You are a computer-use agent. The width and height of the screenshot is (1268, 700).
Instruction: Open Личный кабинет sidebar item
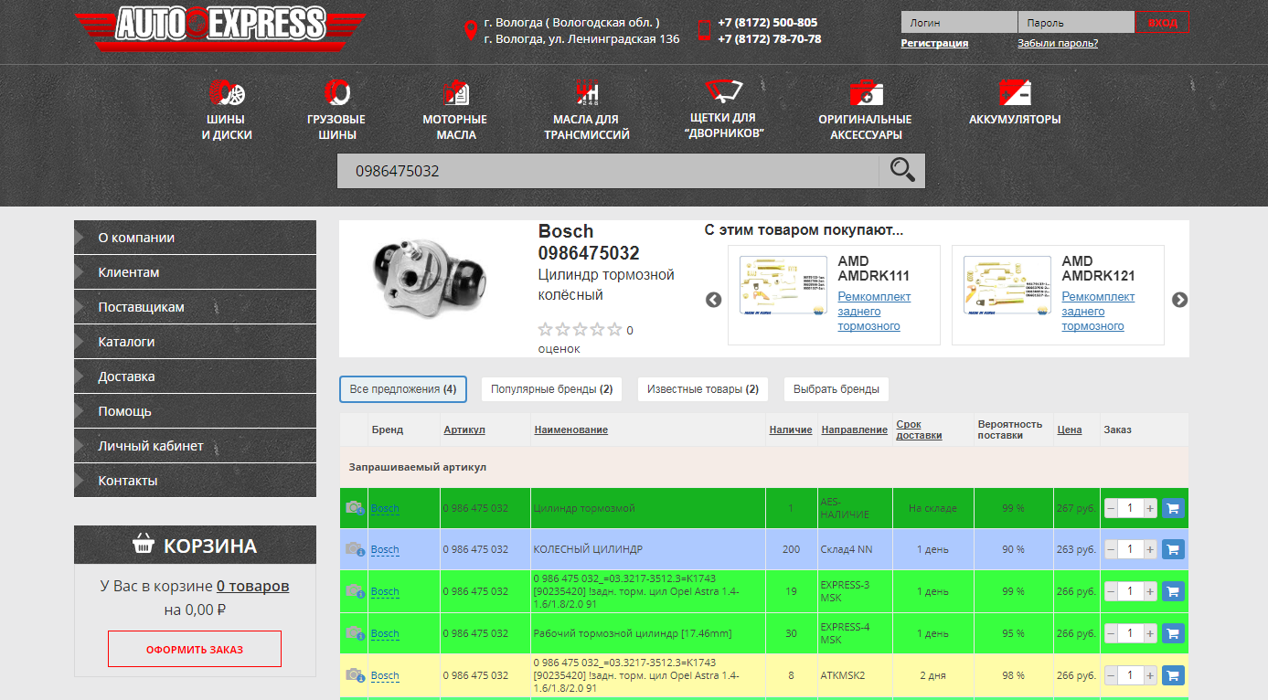[195, 446]
